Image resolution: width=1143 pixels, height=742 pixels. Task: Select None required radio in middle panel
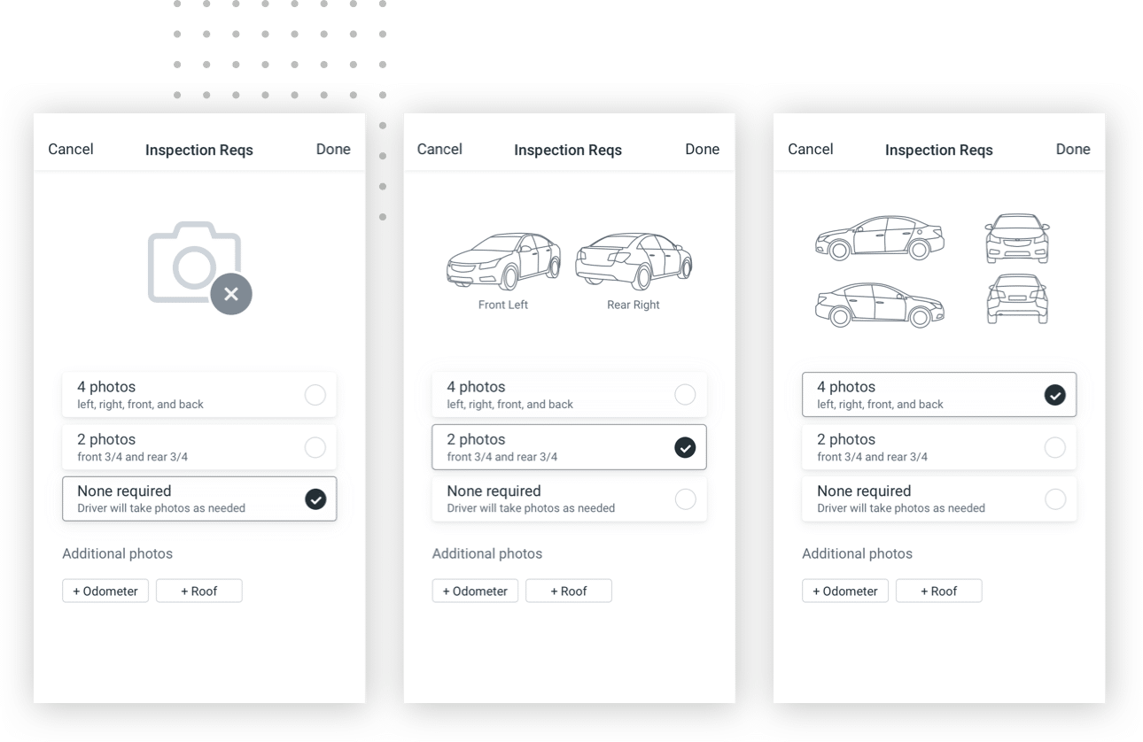pos(685,499)
